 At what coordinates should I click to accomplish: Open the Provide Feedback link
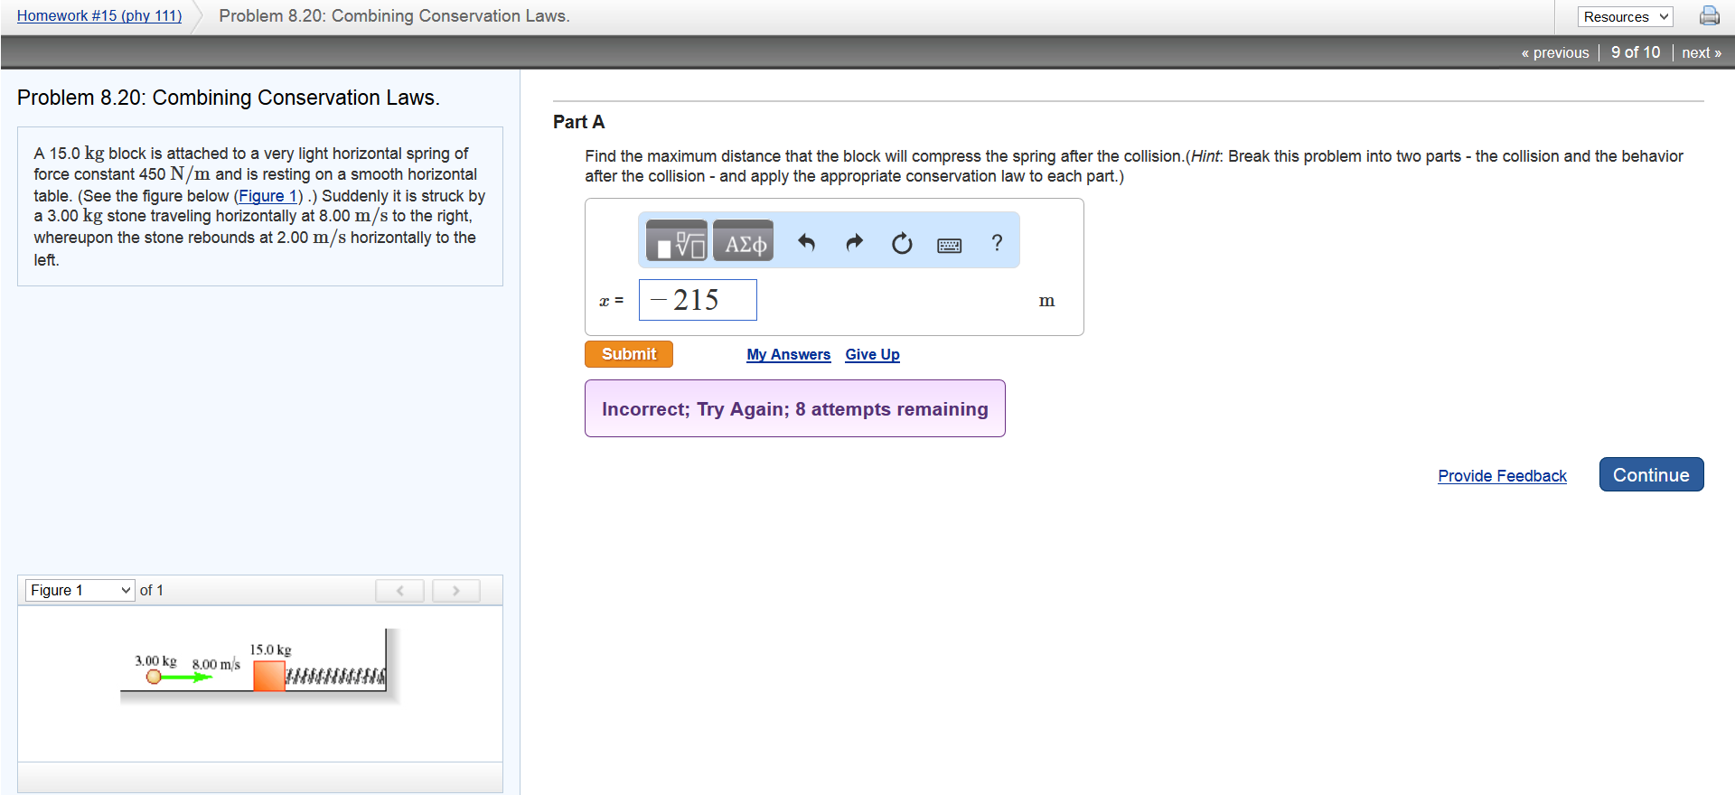(x=1502, y=476)
